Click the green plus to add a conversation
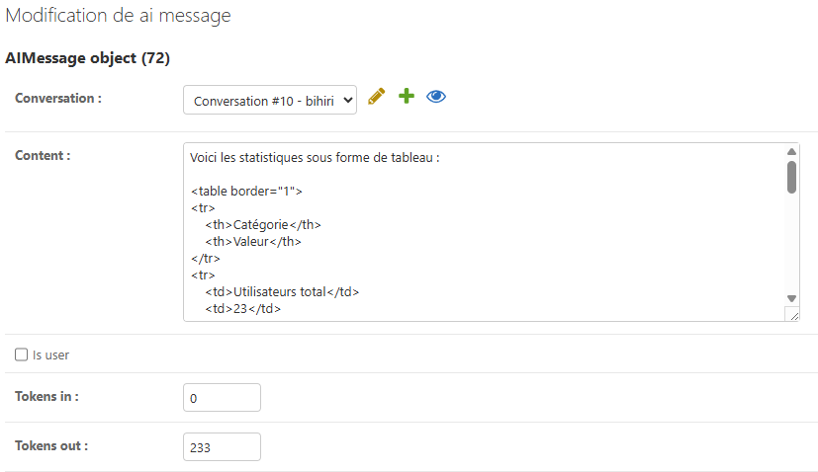818x472 pixels. 406,97
